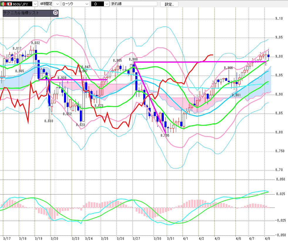Open the ローソク chart type dropdown
The height and width of the screenshot is (241, 288).
(86, 4)
